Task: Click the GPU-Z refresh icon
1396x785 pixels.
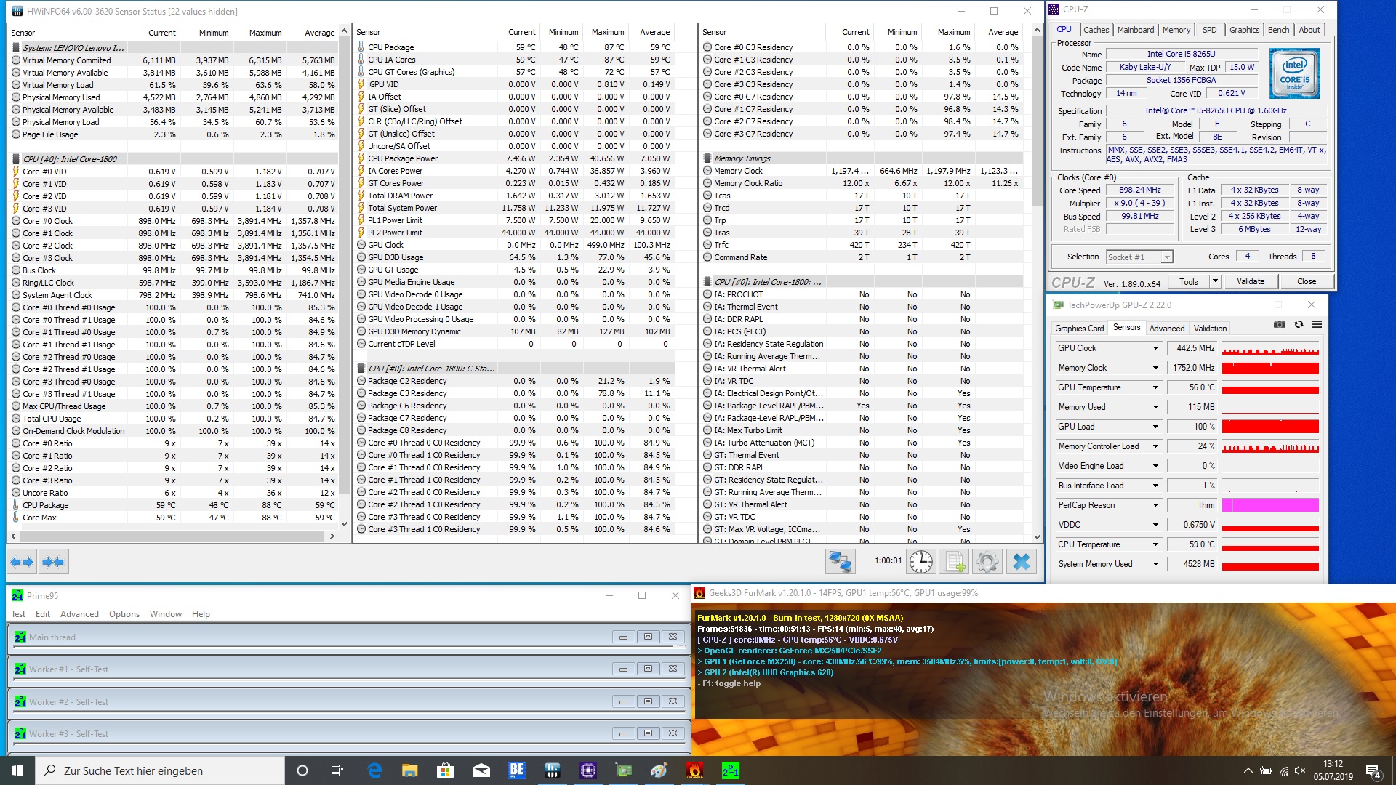Action: pos(1299,324)
